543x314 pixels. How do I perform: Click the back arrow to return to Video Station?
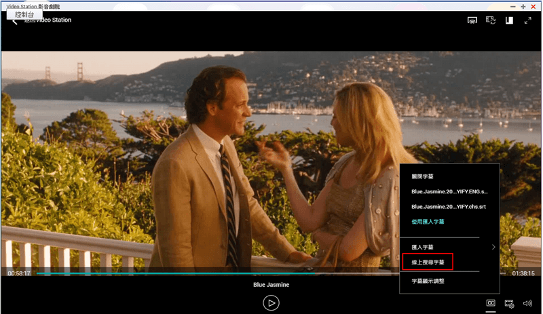(15, 22)
